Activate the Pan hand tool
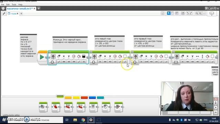 [172, 13]
